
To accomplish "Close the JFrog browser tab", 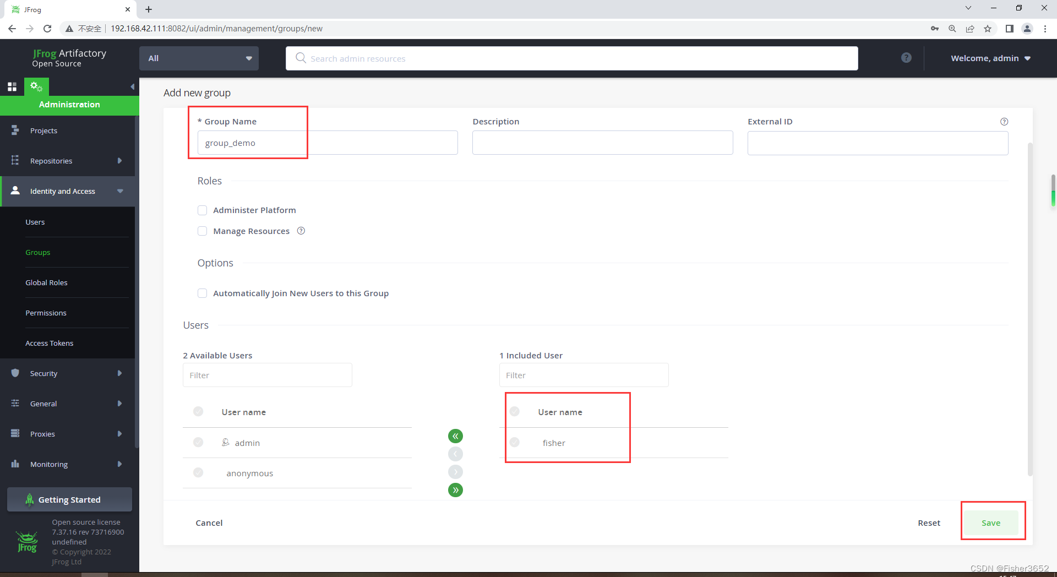I will 128,9.
